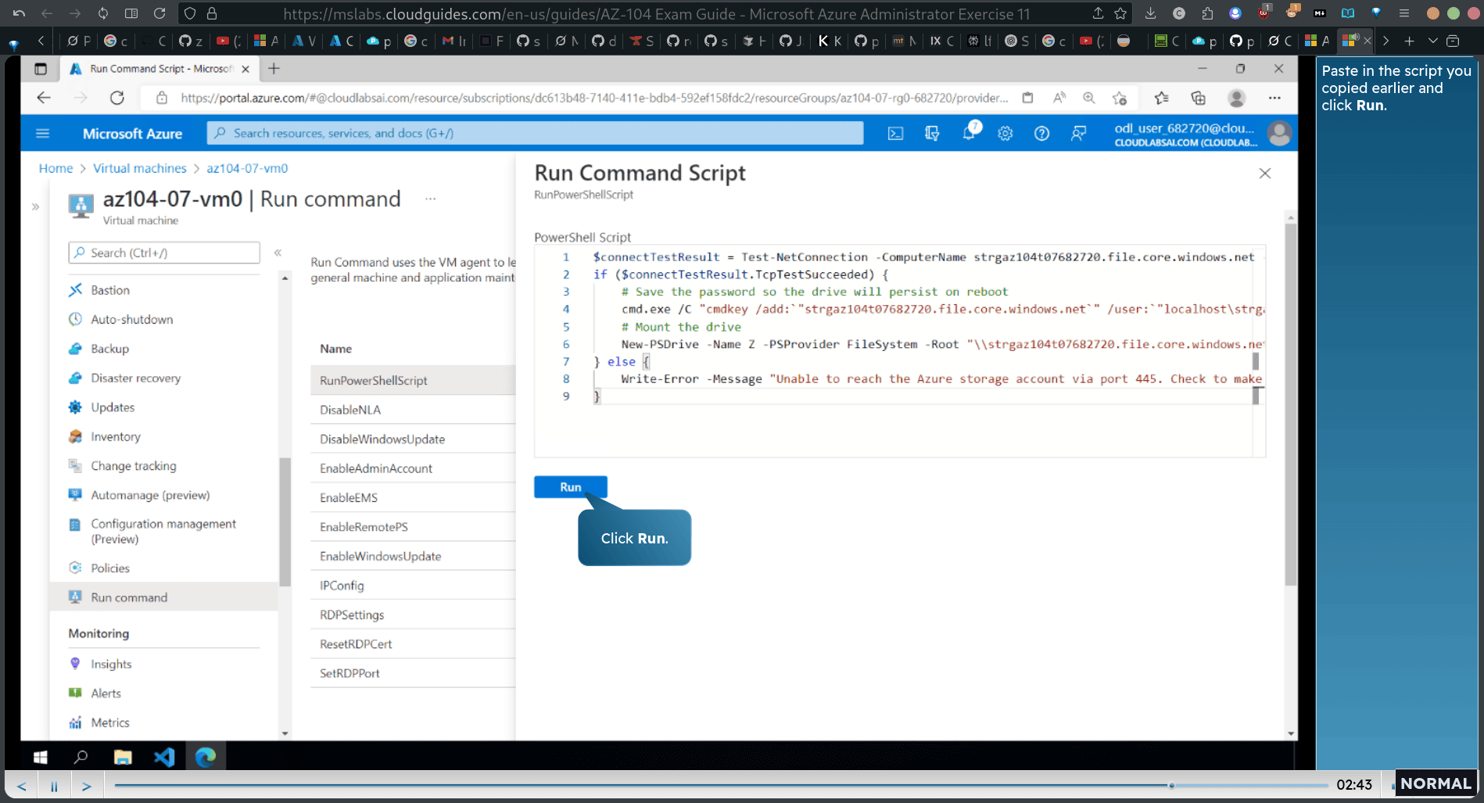Image resolution: width=1484 pixels, height=803 pixels.
Task: Open Microsoft Edge from taskbar
Action: [x=206, y=757]
